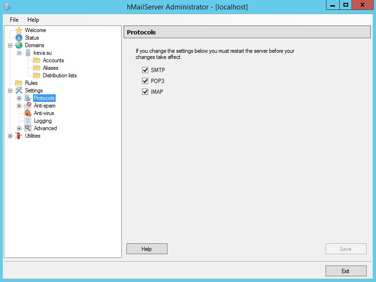The image size is (376, 282).
Task: Maximize the hMailServer Administrator window
Action: pyautogui.click(x=345, y=5)
